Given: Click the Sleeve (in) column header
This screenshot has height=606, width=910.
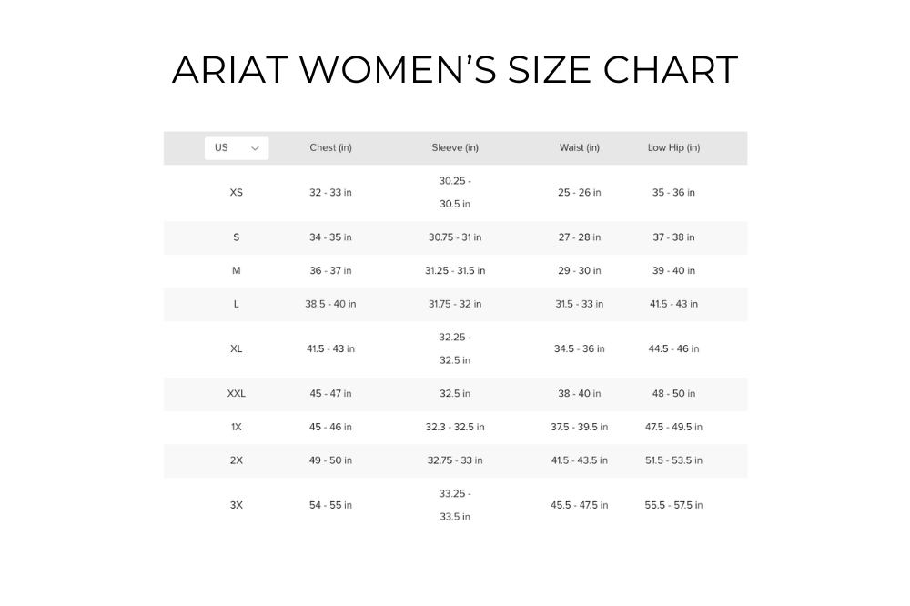Looking at the screenshot, I should [x=455, y=147].
